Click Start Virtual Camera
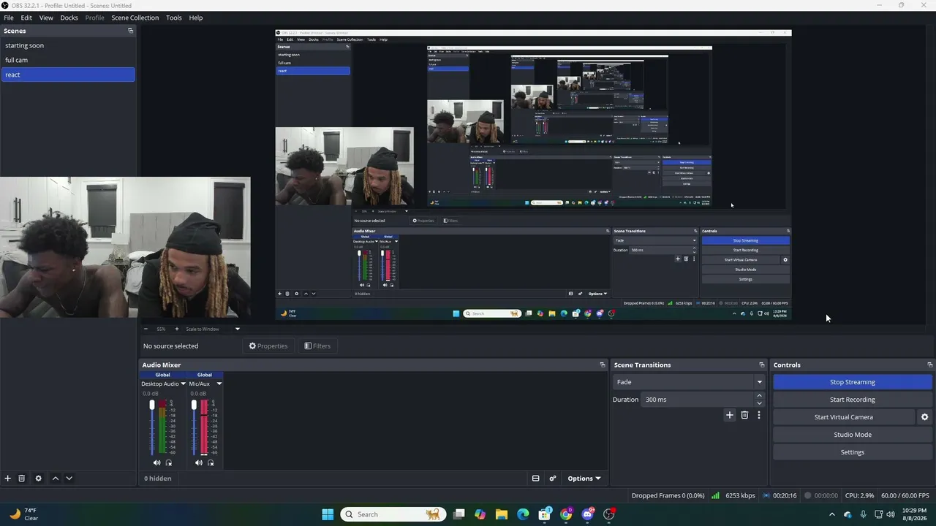936x526 pixels. coord(844,417)
